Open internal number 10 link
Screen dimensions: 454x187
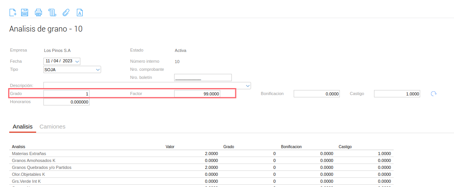tap(177, 62)
